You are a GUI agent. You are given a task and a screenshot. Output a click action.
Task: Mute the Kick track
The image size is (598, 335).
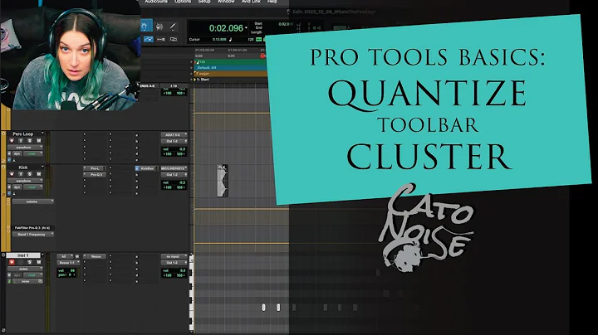pos(38,174)
